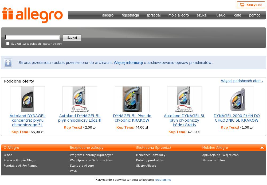Open DYNAGEL 5L Płyn do chłodnic KRAKÓW link
The width and height of the screenshot is (267, 185).
pyautogui.click(x=132, y=118)
